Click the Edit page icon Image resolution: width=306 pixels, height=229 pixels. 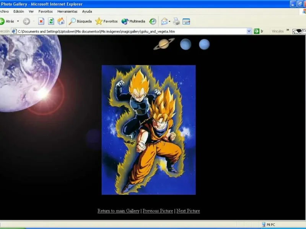click(x=186, y=21)
